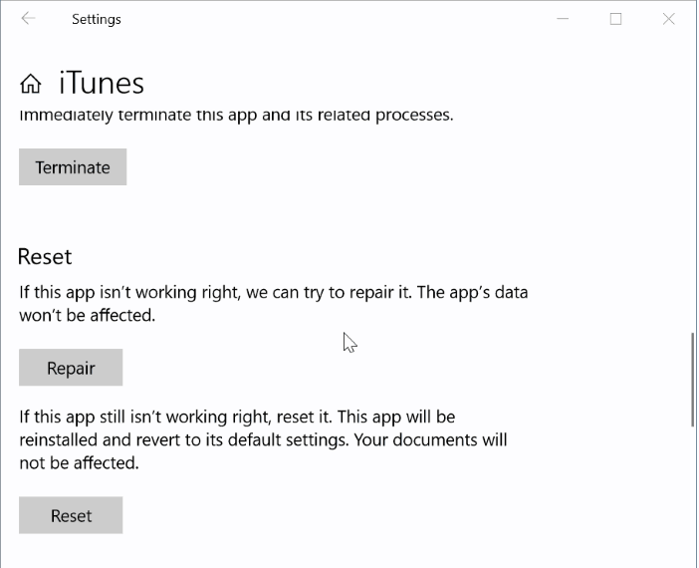This screenshot has width=699, height=568.
Task: Click the "Immediately terminate this app" description
Action: coord(236,116)
